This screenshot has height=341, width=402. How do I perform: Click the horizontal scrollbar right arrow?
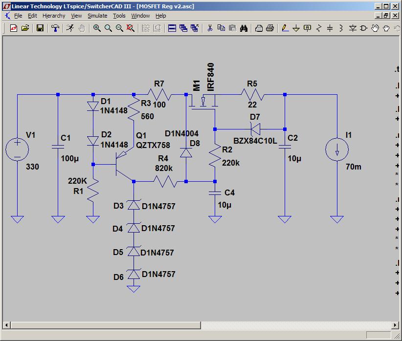(x=395, y=325)
